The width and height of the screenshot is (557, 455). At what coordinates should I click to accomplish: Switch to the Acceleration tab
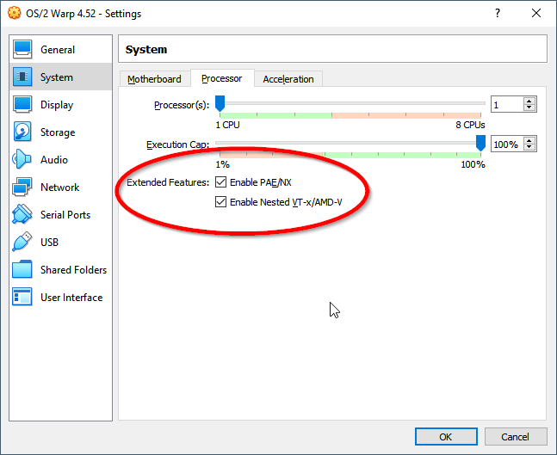point(288,79)
